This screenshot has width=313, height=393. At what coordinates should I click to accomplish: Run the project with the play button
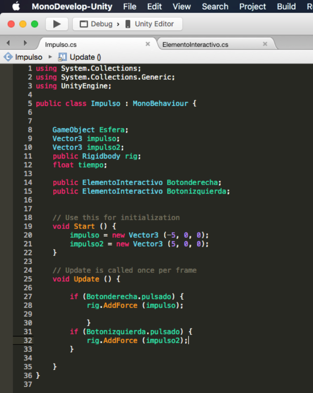pos(57,24)
